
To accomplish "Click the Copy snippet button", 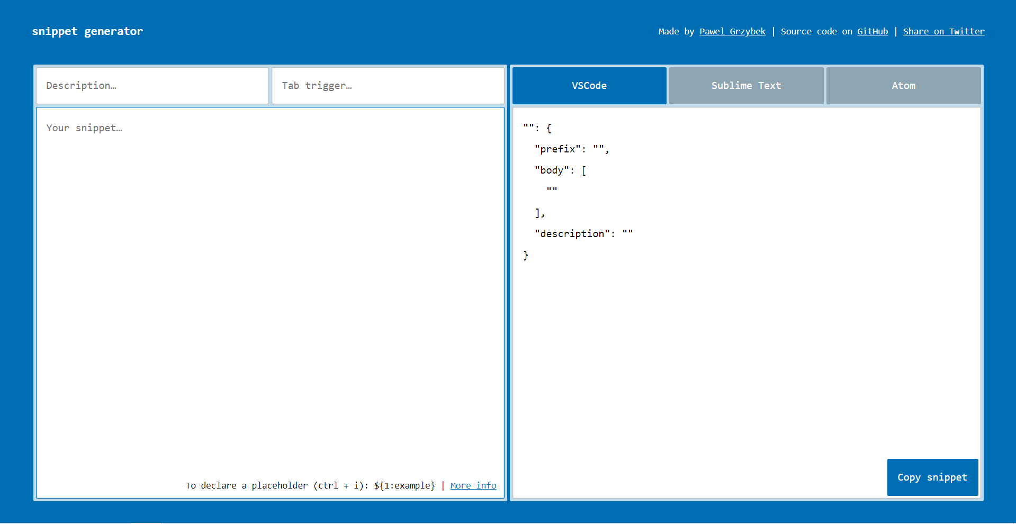I will [x=932, y=477].
